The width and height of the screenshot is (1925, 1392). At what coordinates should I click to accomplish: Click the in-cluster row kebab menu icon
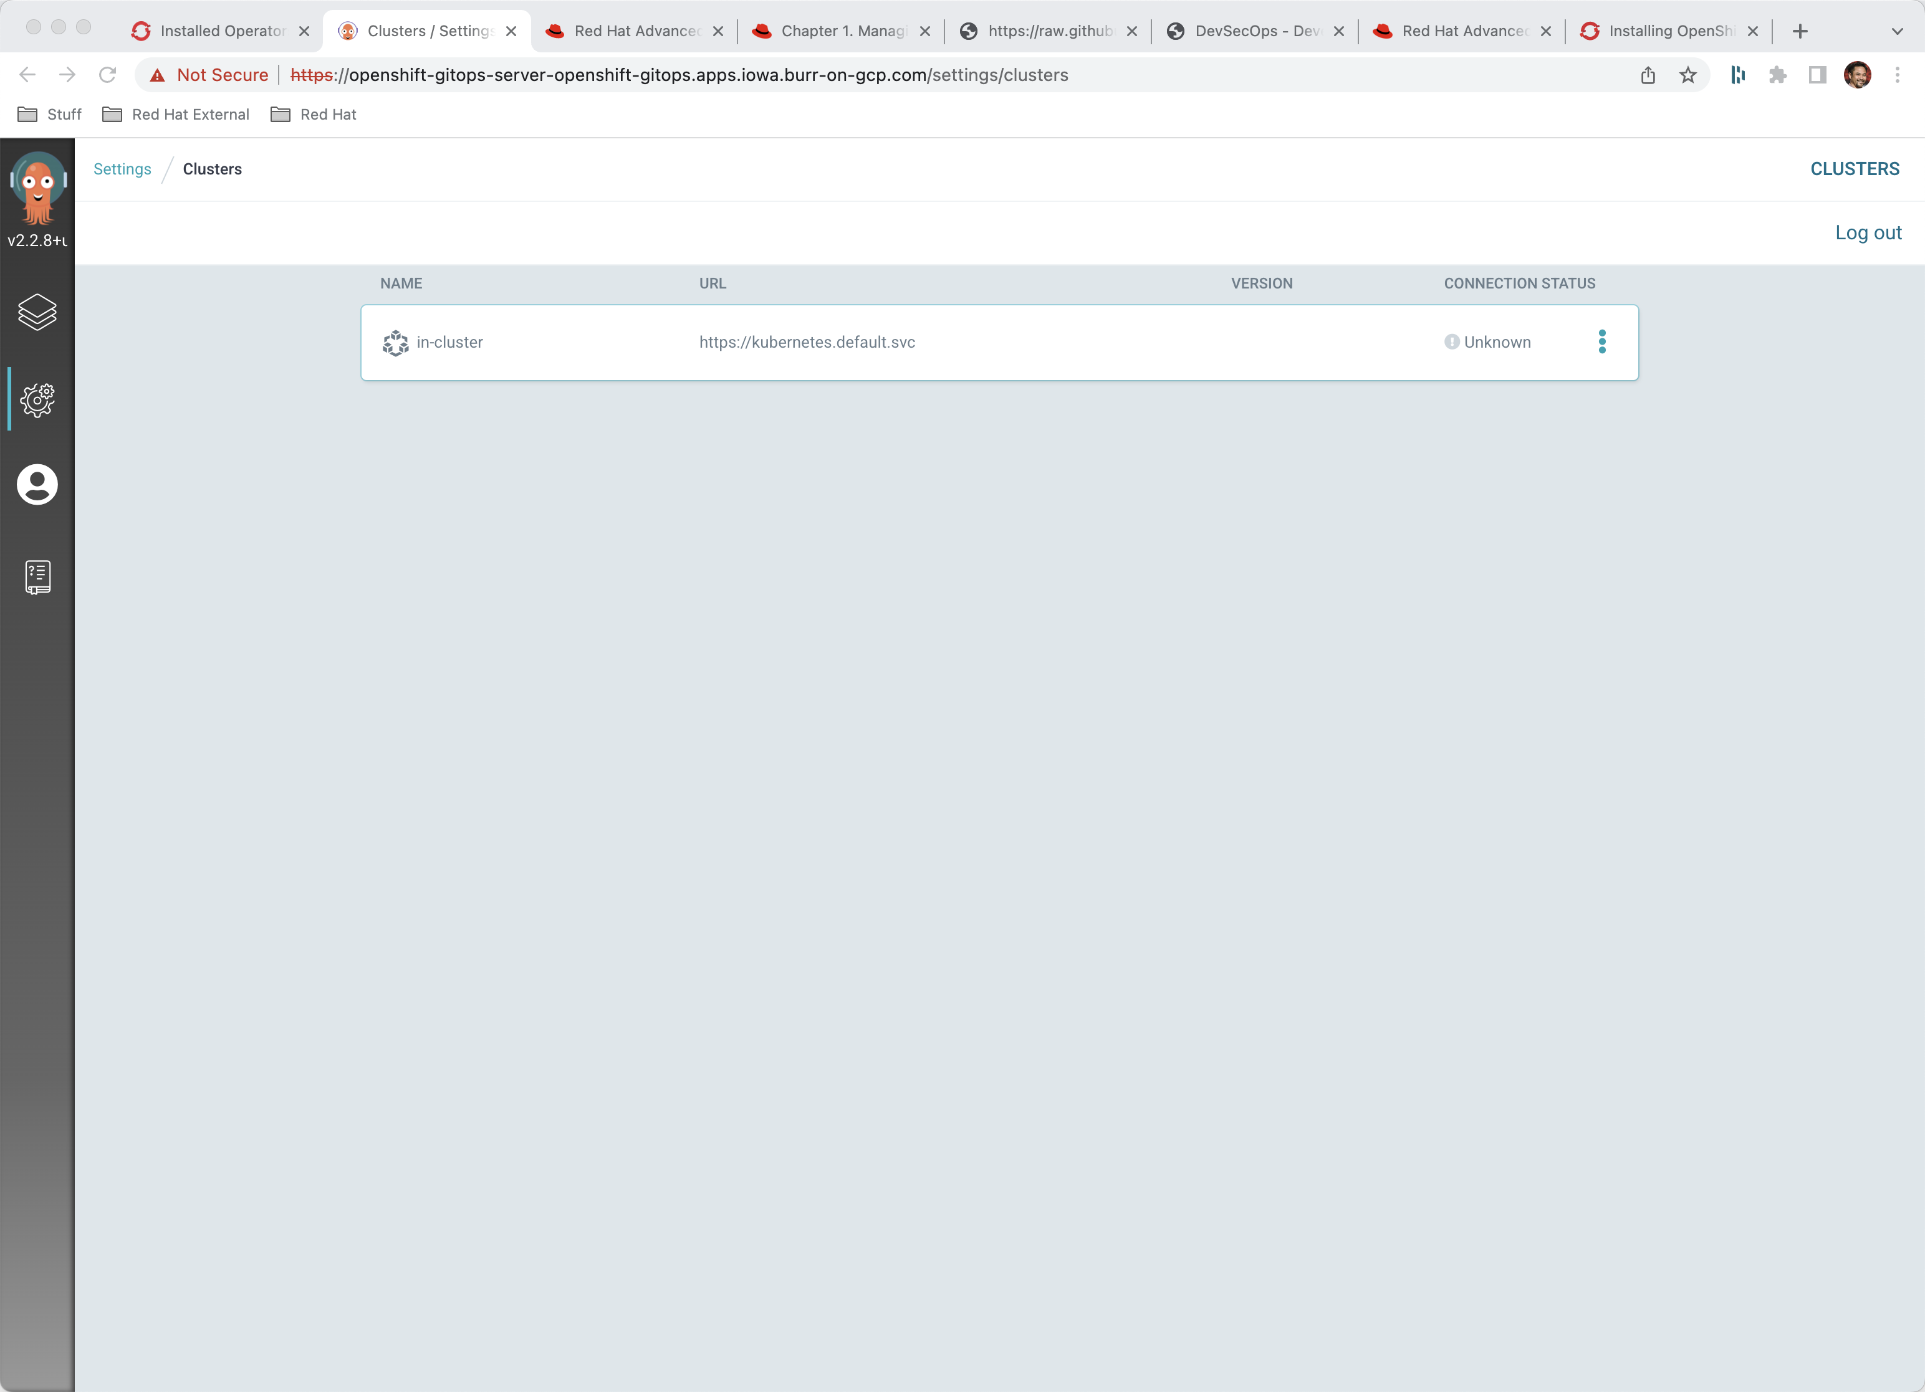pos(1601,342)
